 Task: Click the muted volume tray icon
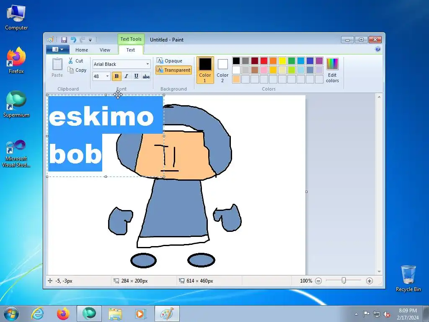coord(387,314)
